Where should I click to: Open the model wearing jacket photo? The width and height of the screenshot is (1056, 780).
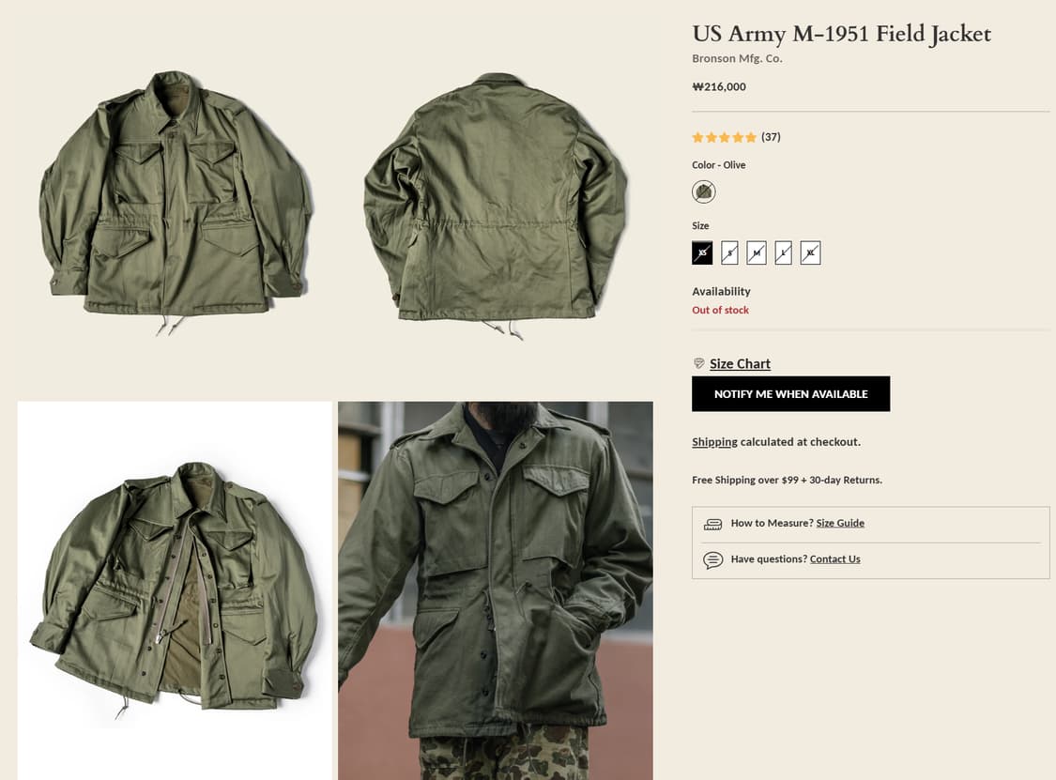coord(496,590)
